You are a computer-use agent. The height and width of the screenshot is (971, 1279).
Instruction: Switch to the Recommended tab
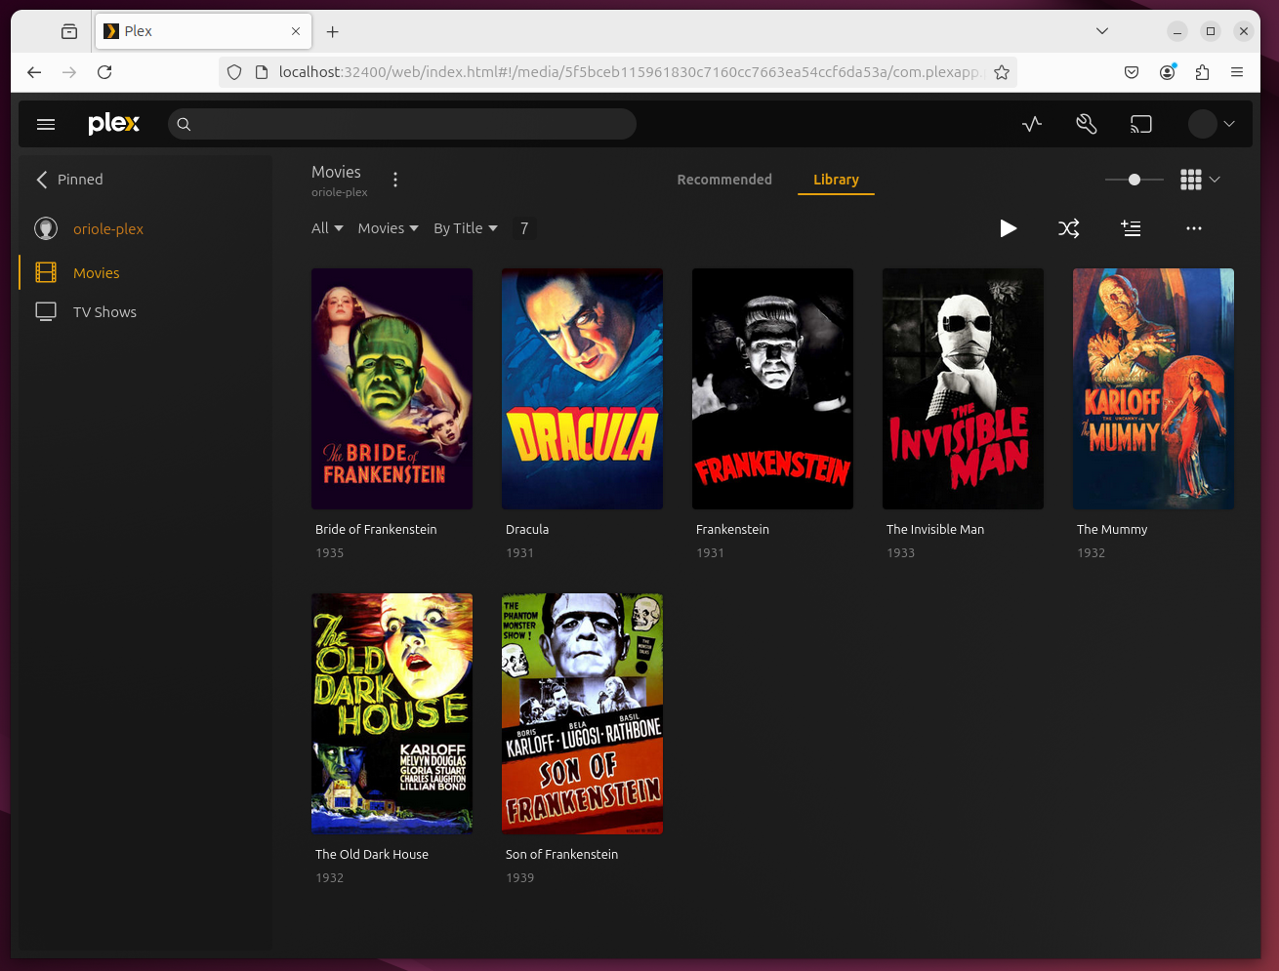pos(724,180)
